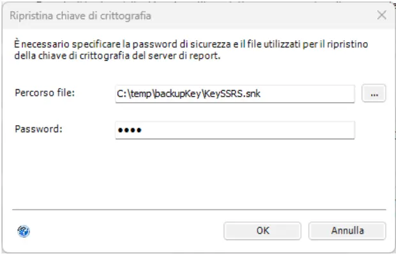Click on the masked password dots

pos(130,130)
